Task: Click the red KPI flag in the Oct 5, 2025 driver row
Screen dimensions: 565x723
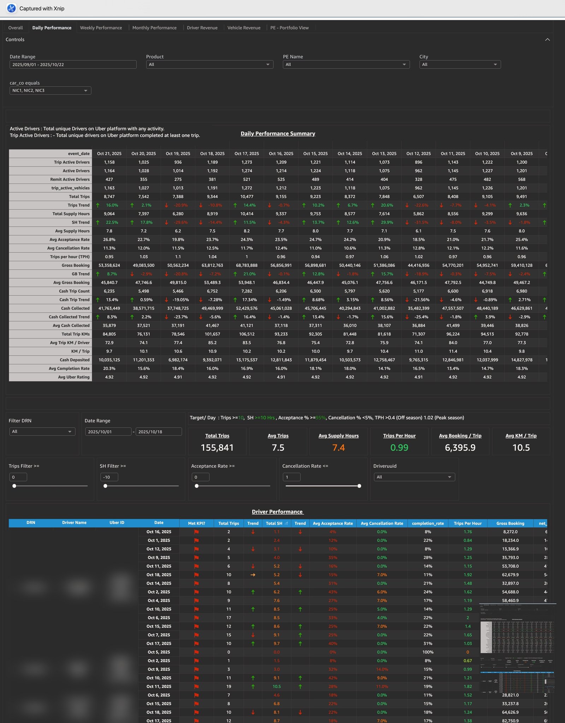Action: pos(197,652)
